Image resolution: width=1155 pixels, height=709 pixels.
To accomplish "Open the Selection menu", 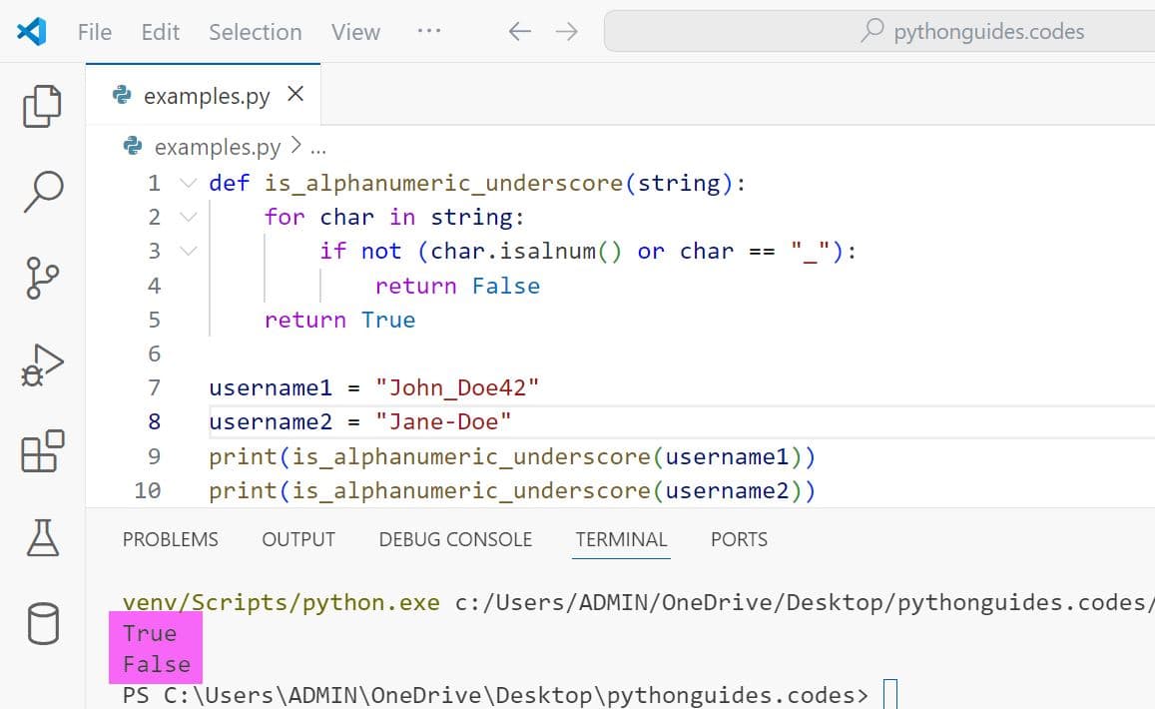I will (x=255, y=32).
